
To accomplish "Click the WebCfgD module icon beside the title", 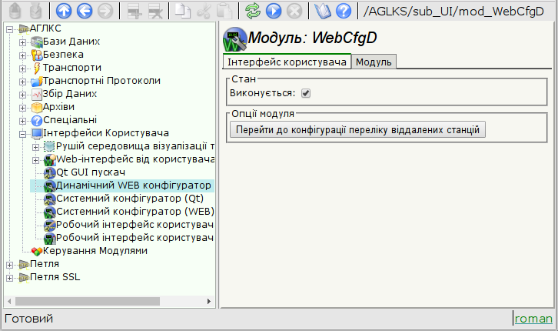I will (234, 38).
